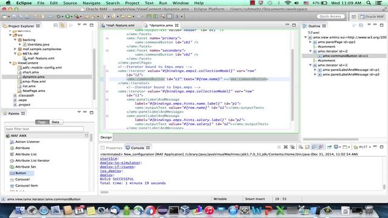Toggle Show Console When Standard Out Changes
This screenshot has width=388, height=218.
pyautogui.click(x=314, y=147)
